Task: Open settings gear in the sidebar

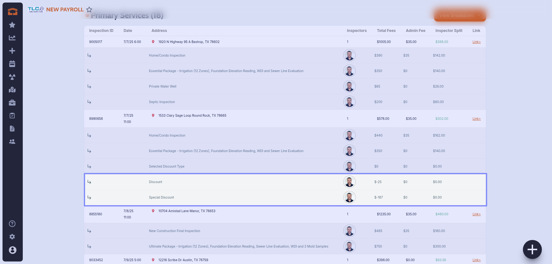Action: click(12, 237)
